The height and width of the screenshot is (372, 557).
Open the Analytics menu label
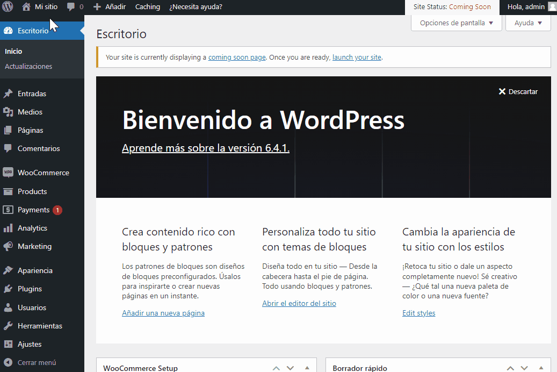(32, 228)
